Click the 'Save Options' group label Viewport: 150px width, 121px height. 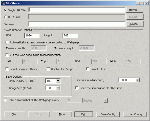point(14,77)
